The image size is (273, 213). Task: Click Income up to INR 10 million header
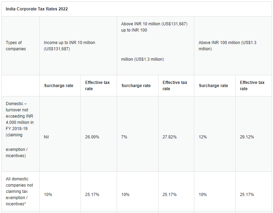[70, 46]
